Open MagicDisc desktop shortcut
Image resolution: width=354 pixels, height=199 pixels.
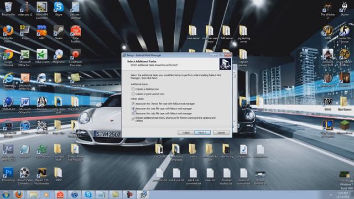tap(59, 56)
